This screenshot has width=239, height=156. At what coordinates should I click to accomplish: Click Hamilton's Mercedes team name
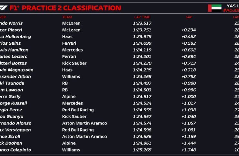click(72, 50)
